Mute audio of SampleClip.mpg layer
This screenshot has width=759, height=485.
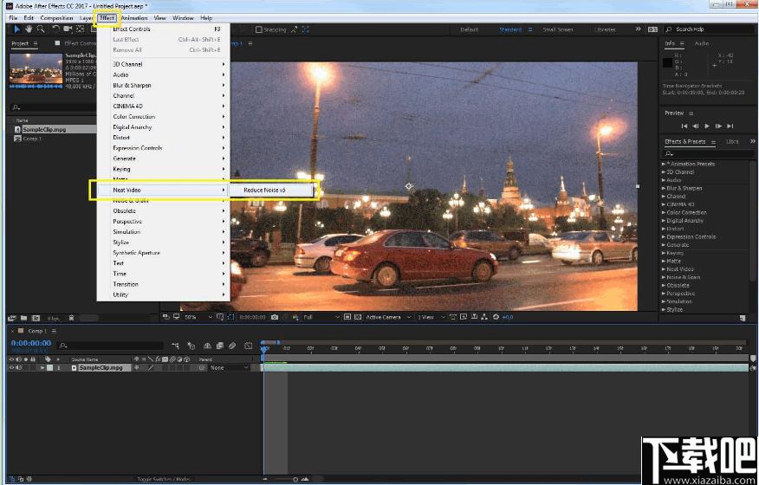point(19,368)
